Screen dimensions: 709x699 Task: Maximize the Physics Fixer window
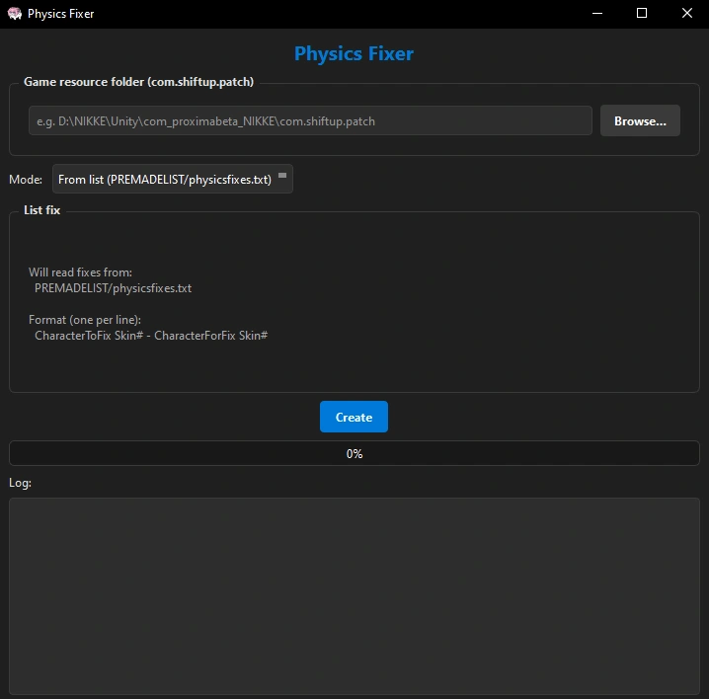point(642,14)
